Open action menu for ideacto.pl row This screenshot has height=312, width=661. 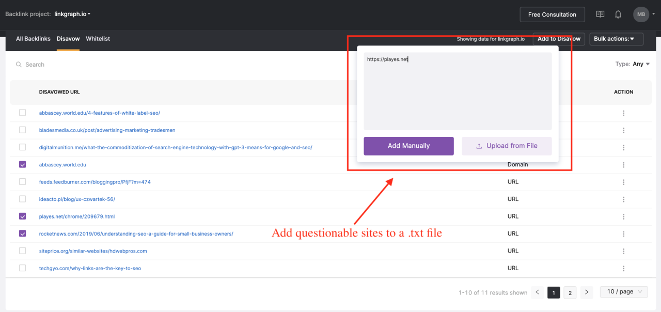point(623,199)
